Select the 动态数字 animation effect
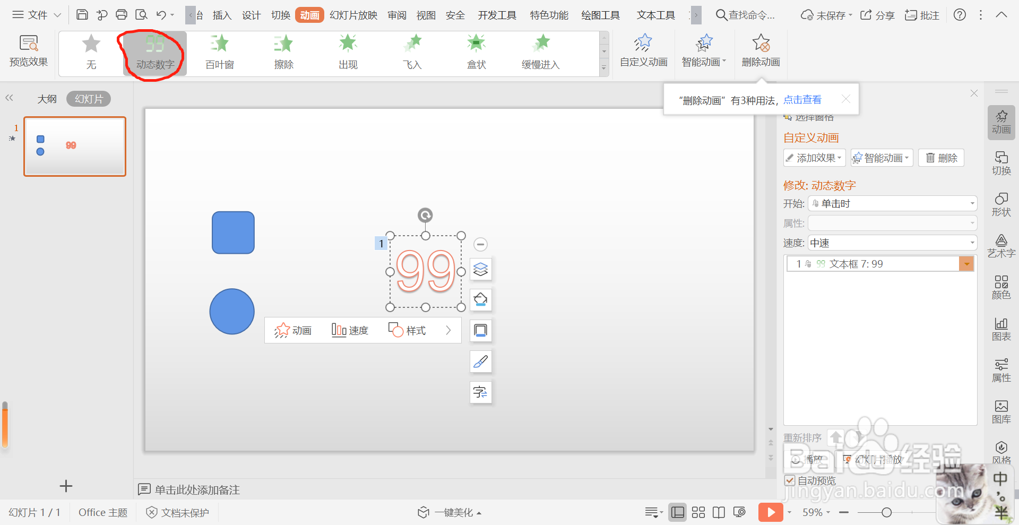The image size is (1019, 525). point(153,53)
